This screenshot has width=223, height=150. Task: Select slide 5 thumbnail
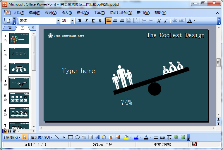coord(19,98)
